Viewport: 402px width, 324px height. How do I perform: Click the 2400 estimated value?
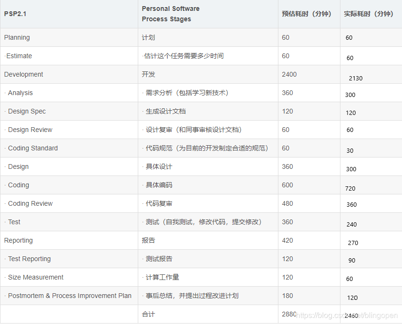click(x=289, y=74)
